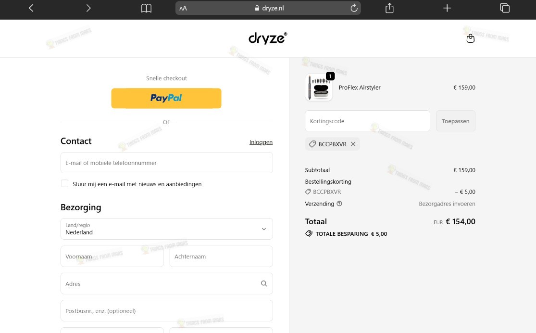
Task: Open the Land/regio Nederland dropdown
Action: (166, 229)
